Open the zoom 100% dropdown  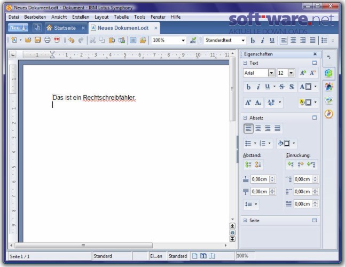(x=183, y=40)
